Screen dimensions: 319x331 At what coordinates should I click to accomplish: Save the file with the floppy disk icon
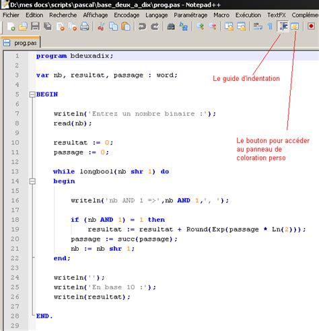click(x=35, y=26)
